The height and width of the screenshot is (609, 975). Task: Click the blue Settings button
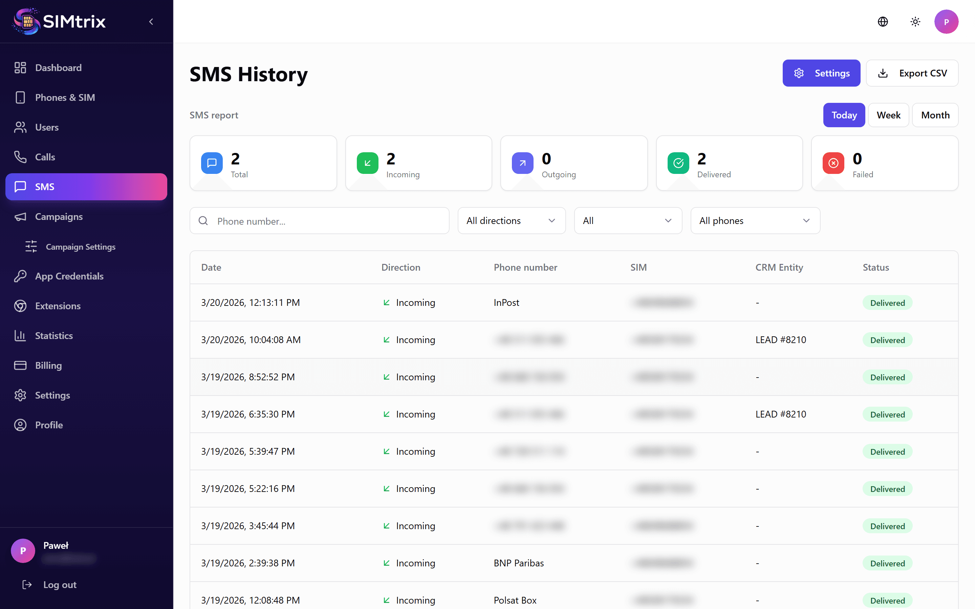point(821,73)
